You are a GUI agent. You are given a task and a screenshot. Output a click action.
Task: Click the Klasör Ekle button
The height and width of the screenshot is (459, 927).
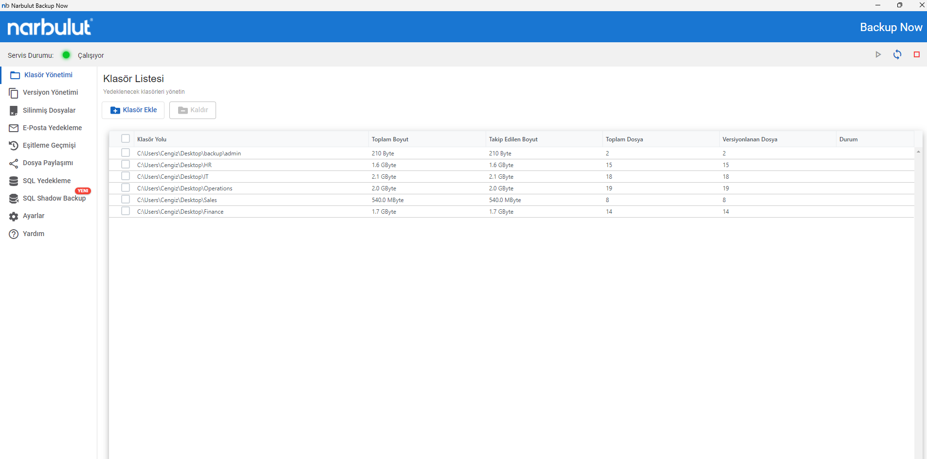pos(133,110)
